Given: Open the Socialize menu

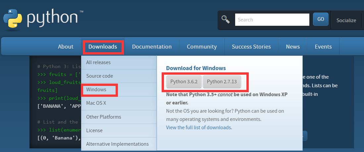Looking at the screenshot, I should click(346, 20).
